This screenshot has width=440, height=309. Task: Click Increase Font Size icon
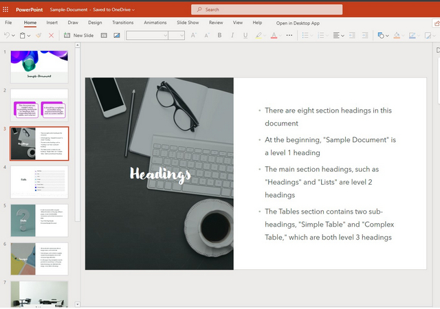click(193, 35)
